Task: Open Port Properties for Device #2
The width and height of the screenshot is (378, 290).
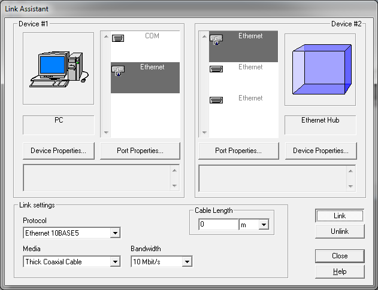Action: point(238,151)
